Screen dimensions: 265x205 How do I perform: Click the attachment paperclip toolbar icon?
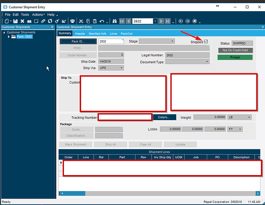(x=43, y=21)
